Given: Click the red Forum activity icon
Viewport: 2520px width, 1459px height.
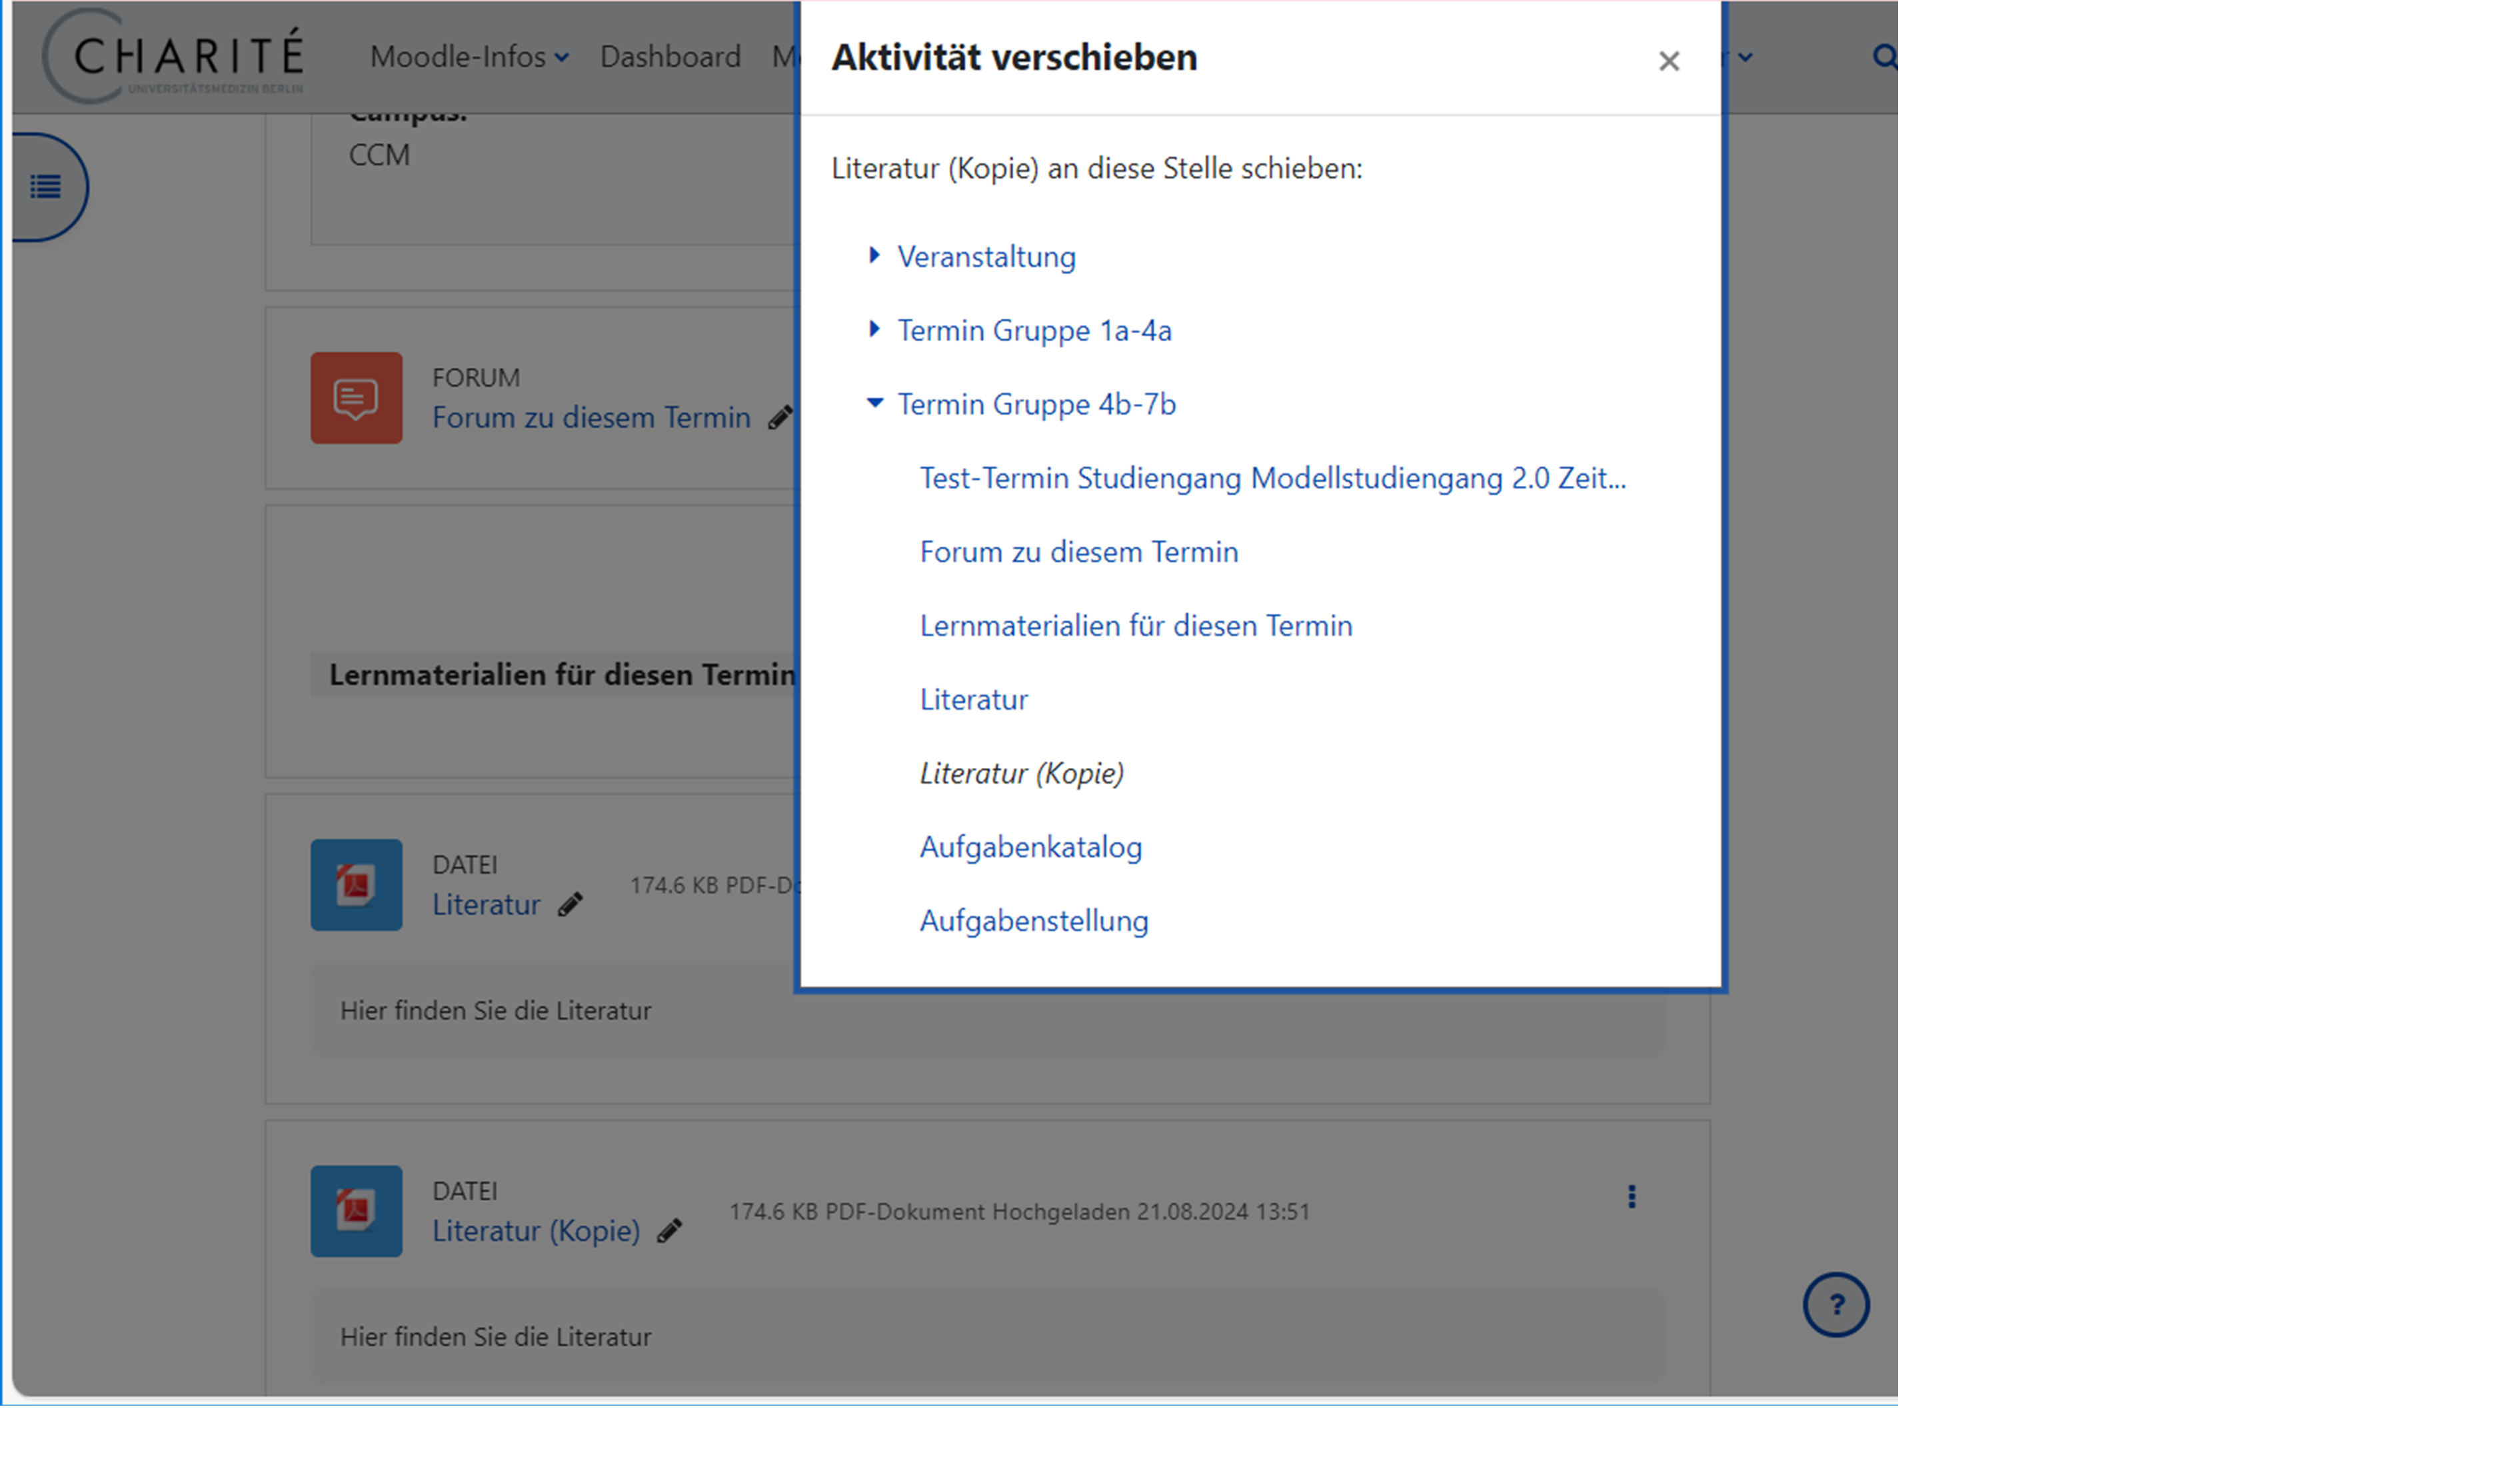Looking at the screenshot, I should [x=356, y=398].
